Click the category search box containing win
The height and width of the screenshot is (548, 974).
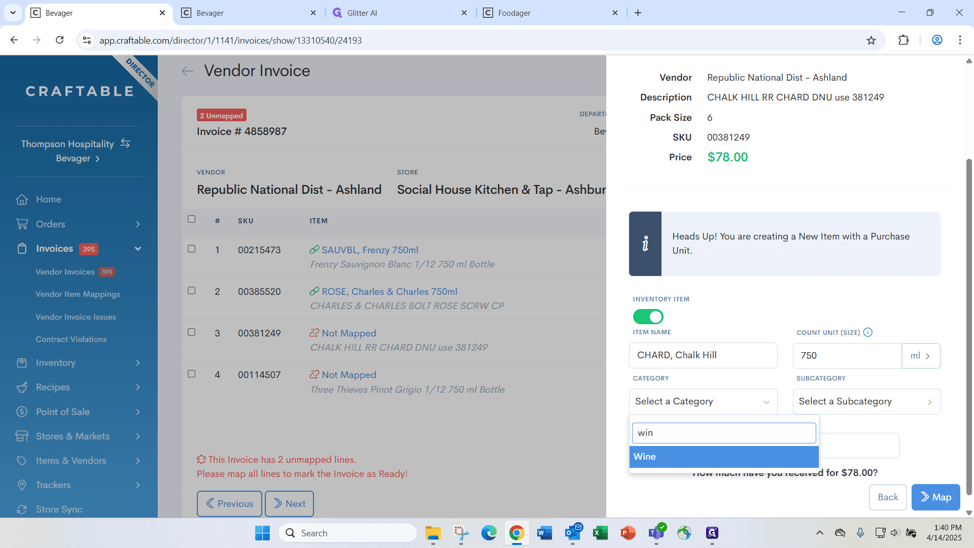coord(724,433)
